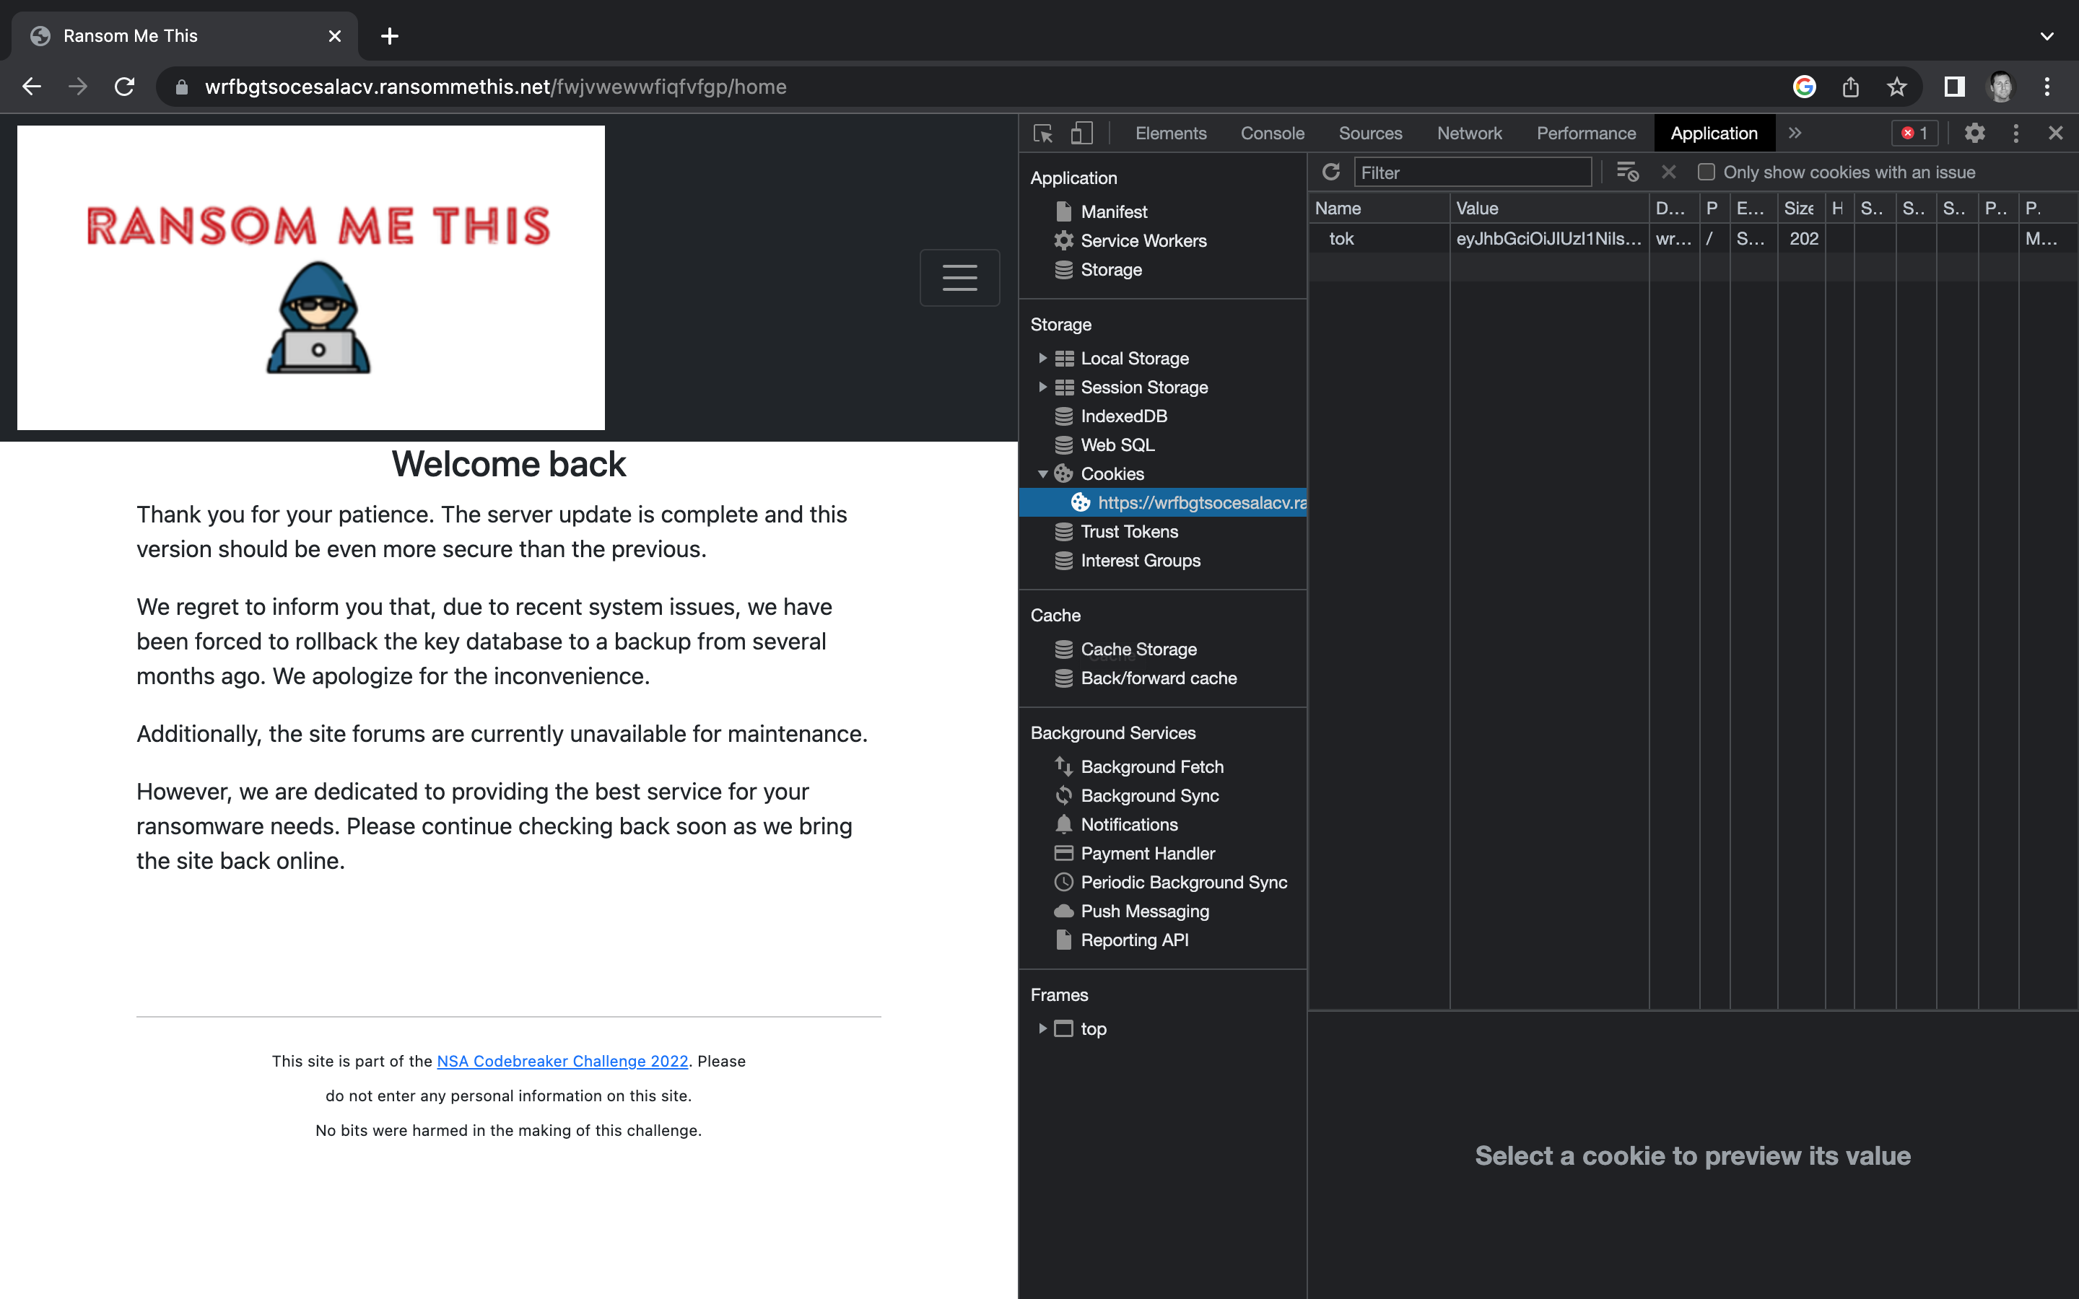
Task: Click the cookie Filter input field
Action: (1473, 172)
